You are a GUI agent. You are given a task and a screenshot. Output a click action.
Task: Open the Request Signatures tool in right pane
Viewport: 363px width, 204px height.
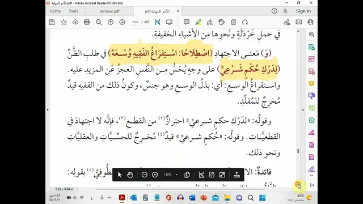coord(311,169)
